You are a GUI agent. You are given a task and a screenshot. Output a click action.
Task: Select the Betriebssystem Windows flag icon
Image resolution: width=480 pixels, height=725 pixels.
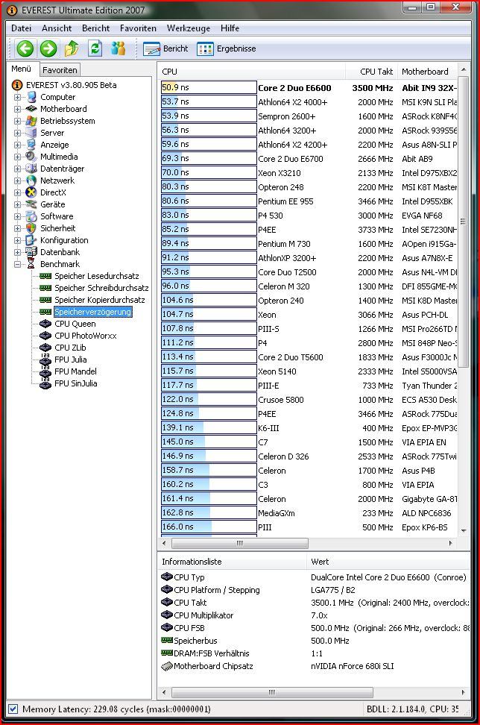tap(31, 121)
